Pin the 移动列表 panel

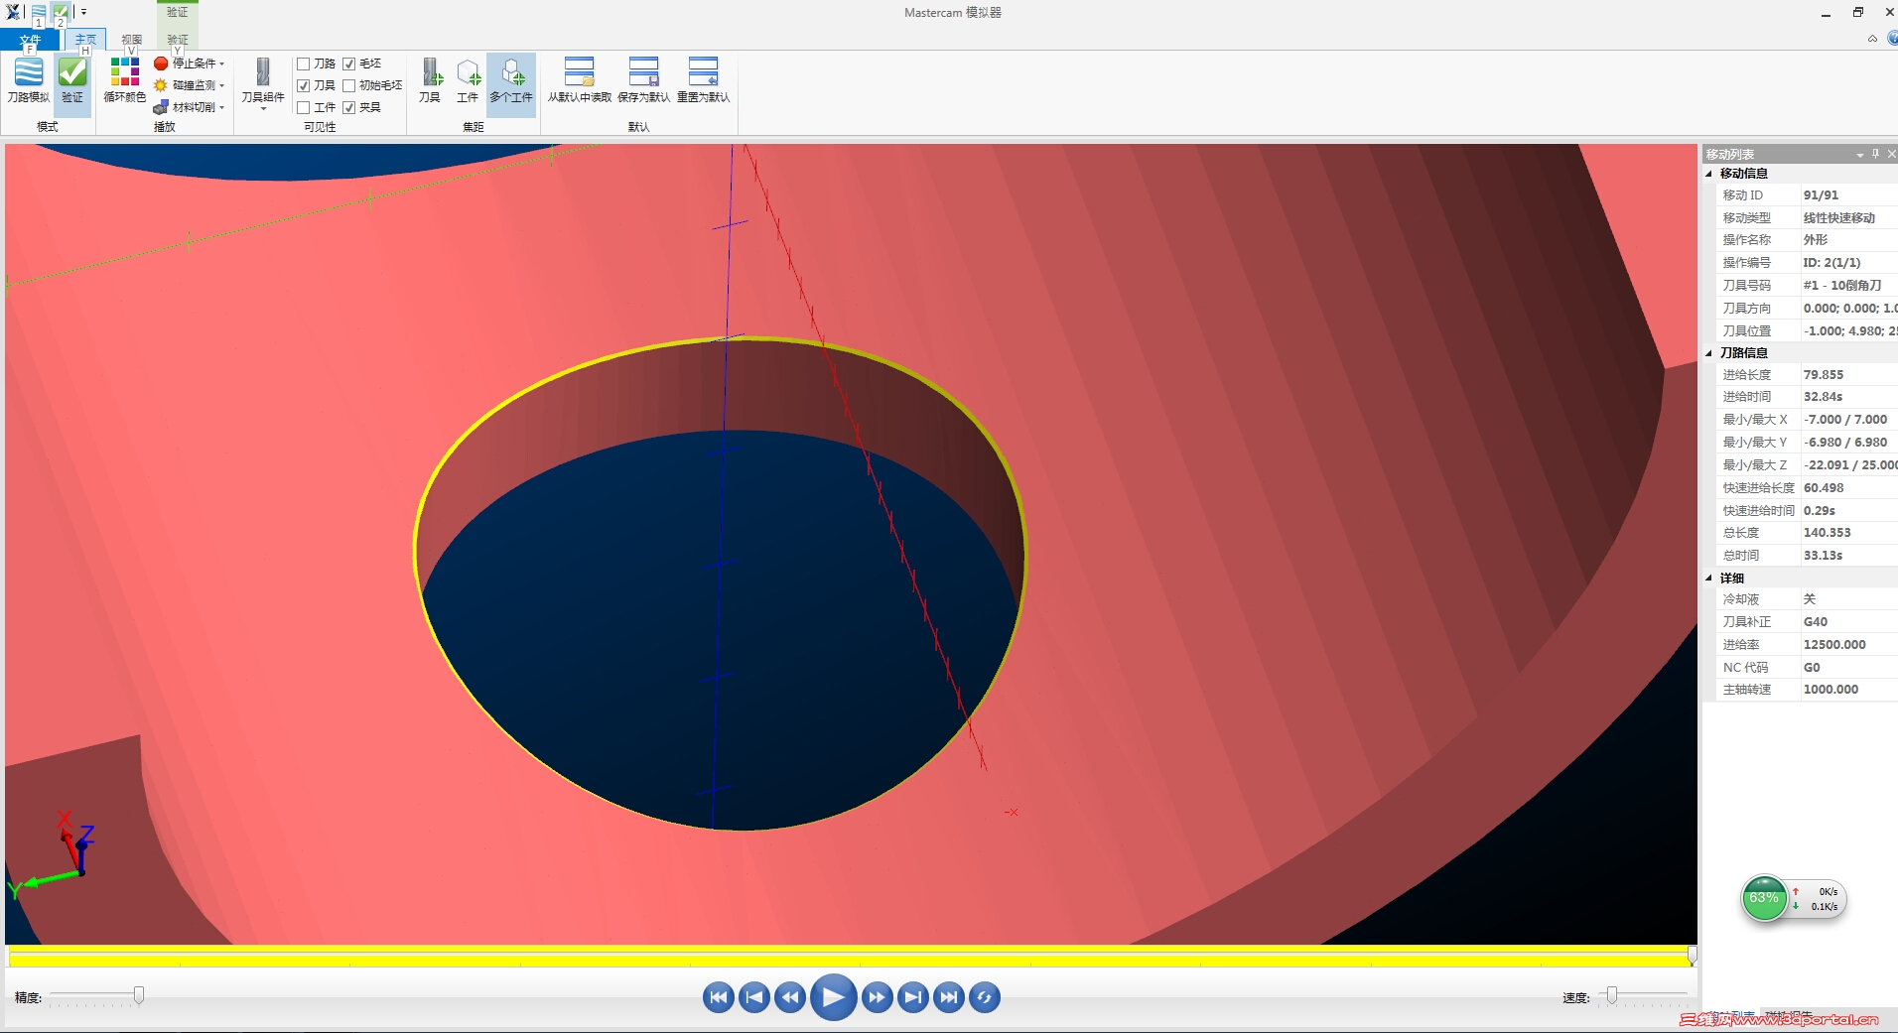pyautogui.click(x=1875, y=154)
